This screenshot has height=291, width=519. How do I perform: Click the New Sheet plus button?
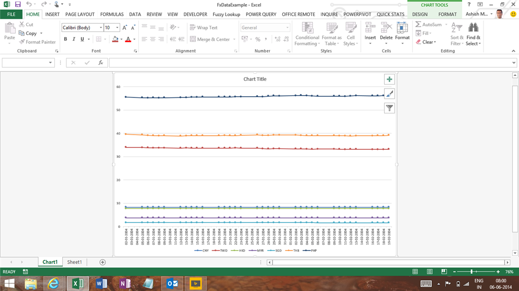102,262
